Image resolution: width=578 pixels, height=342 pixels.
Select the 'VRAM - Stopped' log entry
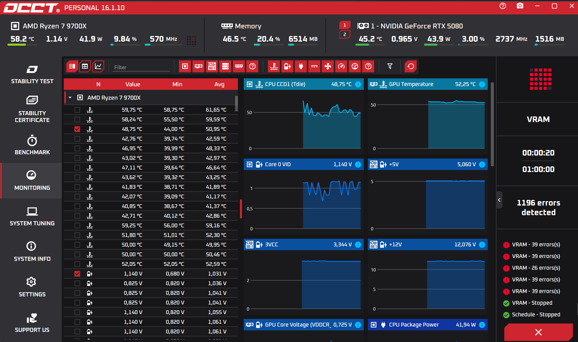[x=528, y=303]
